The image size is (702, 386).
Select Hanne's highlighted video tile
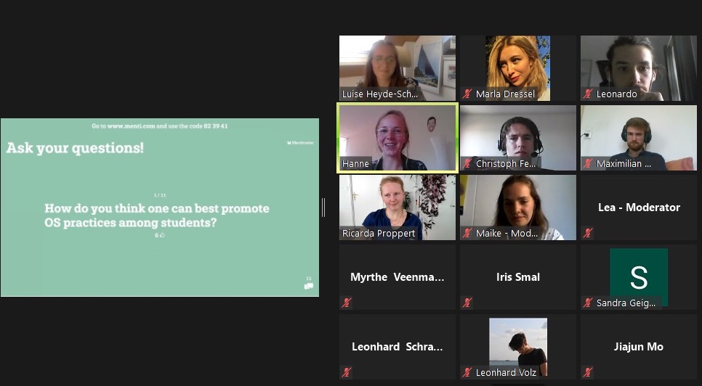pos(398,138)
